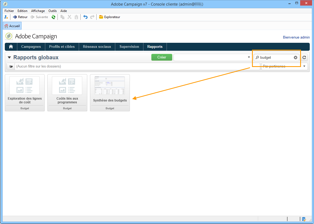Image resolution: width=314 pixels, height=224 pixels.
Task: Click the folder filter field
Action: (137, 66)
